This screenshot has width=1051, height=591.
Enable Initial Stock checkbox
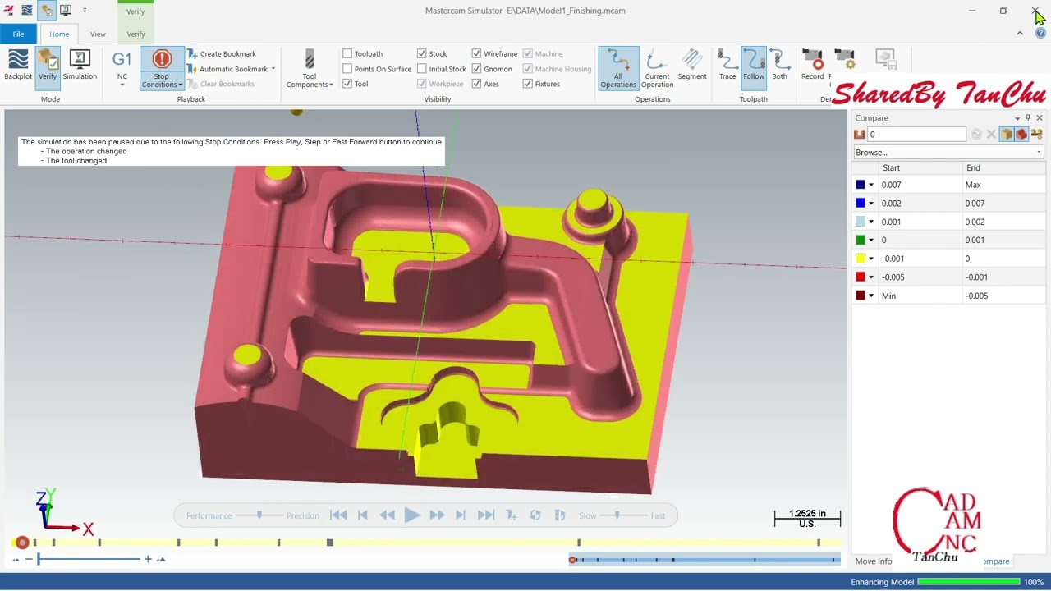click(422, 69)
